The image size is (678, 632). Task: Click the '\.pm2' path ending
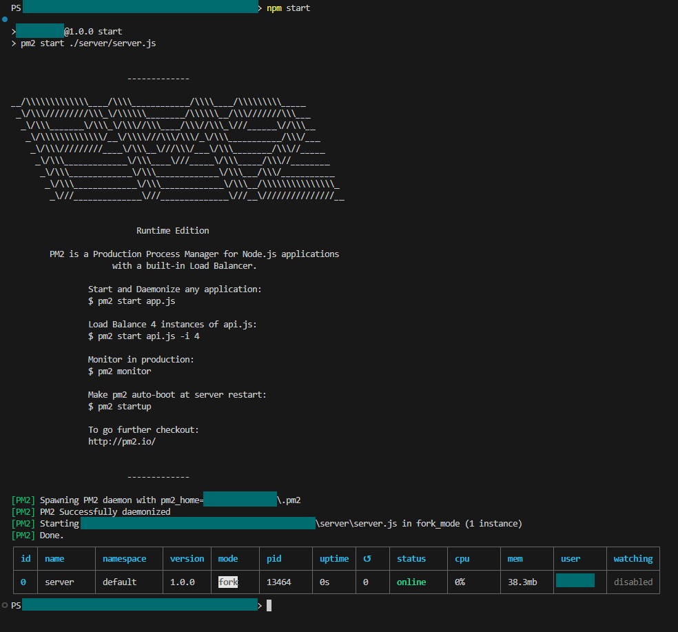289,500
